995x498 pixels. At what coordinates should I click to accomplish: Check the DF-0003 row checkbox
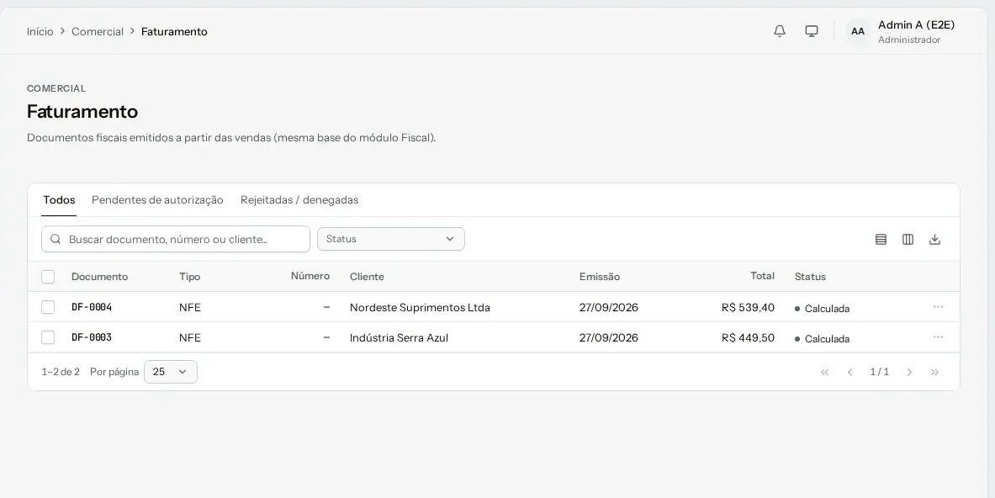click(48, 337)
